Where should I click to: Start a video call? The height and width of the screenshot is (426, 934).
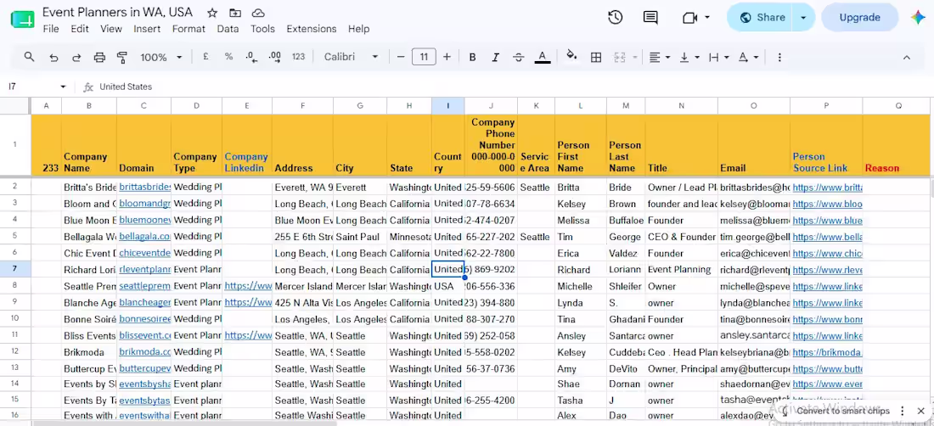point(689,17)
